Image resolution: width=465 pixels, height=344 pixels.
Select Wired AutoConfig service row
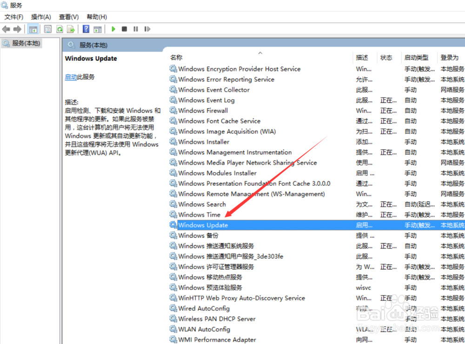pyautogui.click(x=317, y=308)
